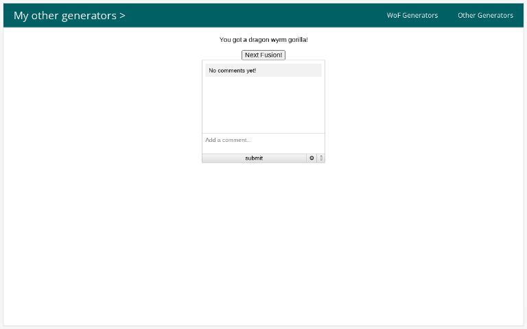
Task: Click the 'You got a dragon wyrm gorilla!' text
Action: pos(263,40)
